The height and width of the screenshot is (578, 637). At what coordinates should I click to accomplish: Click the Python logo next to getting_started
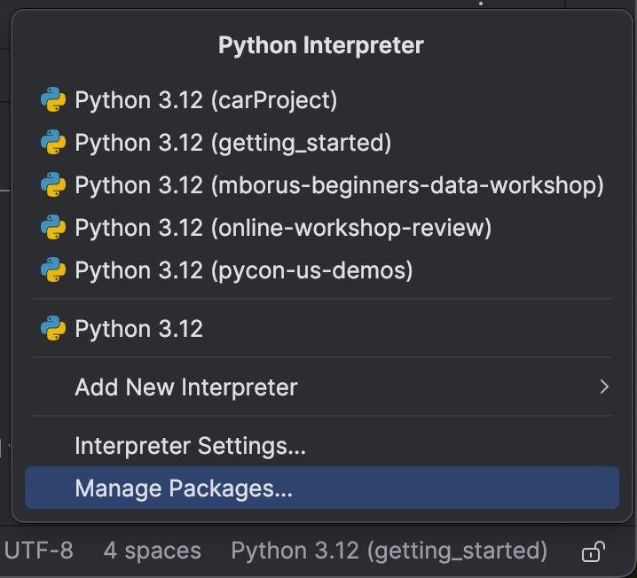(x=53, y=142)
